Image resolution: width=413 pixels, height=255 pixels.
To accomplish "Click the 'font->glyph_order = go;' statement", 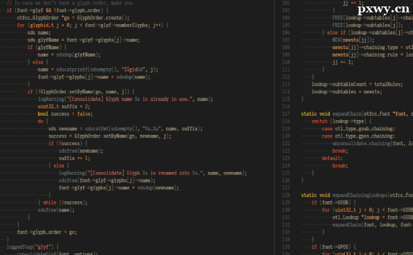I will 47,232.
